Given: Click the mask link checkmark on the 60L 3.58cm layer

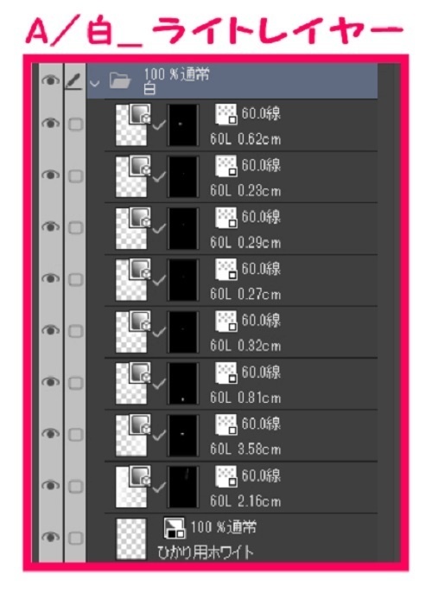Looking at the screenshot, I should point(159,436).
